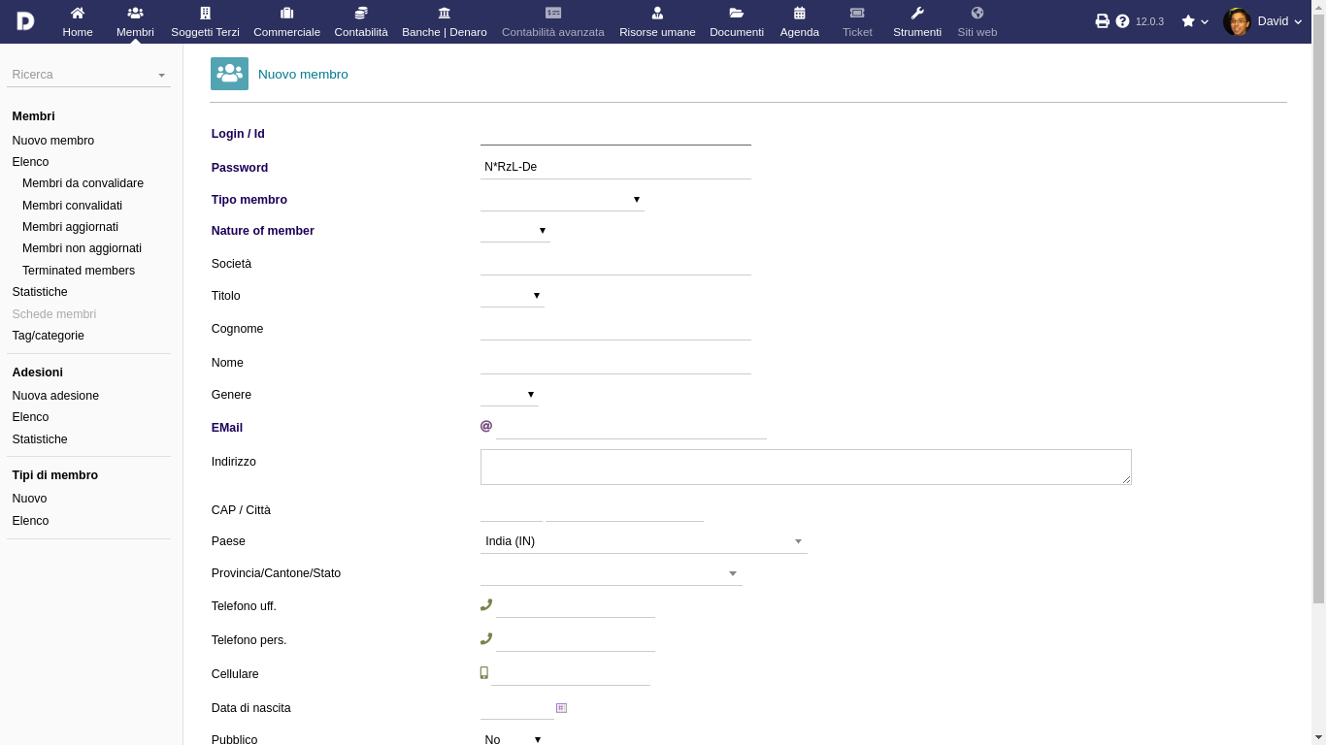Click the David user avatar

[x=1237, y=21]
